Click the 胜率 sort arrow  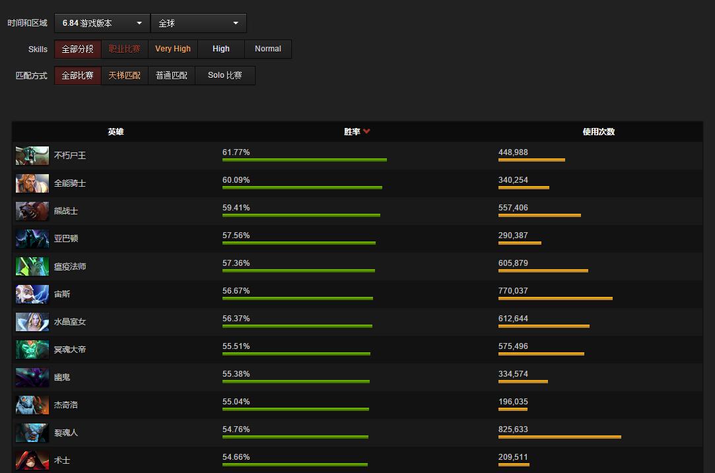366,131
